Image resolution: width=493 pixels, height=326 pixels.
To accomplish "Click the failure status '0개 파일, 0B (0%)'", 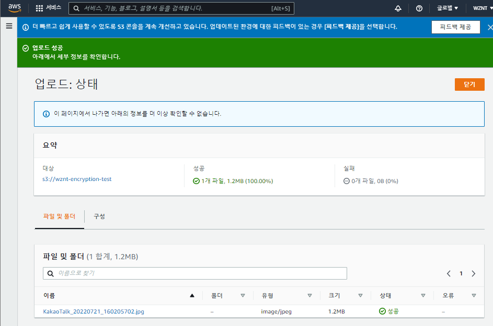I will point(371,181).
